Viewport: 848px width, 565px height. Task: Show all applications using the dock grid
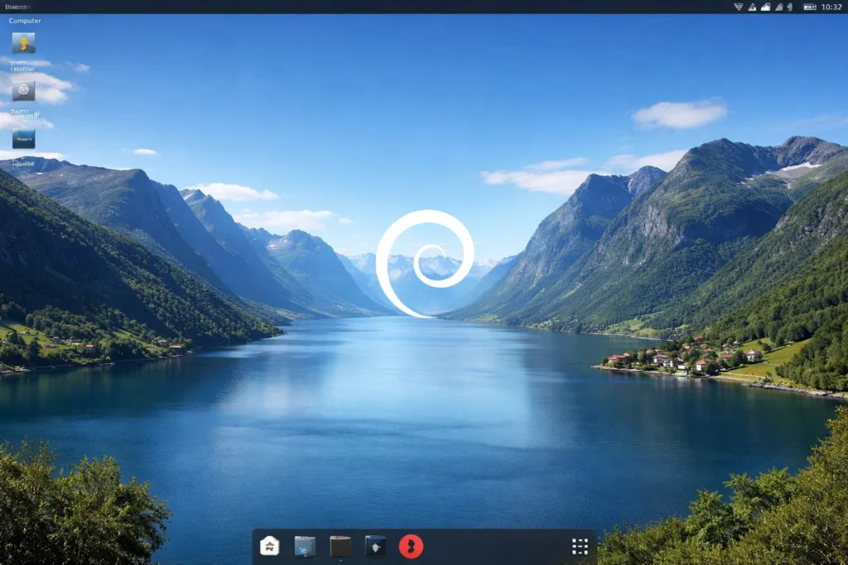click(x=580, y=546)
